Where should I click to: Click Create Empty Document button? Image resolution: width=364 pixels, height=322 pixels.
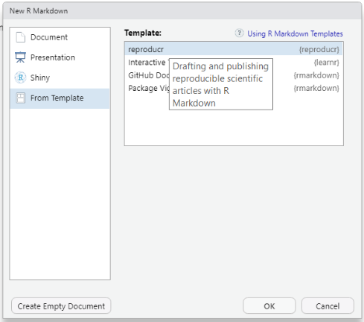(61, 306)
